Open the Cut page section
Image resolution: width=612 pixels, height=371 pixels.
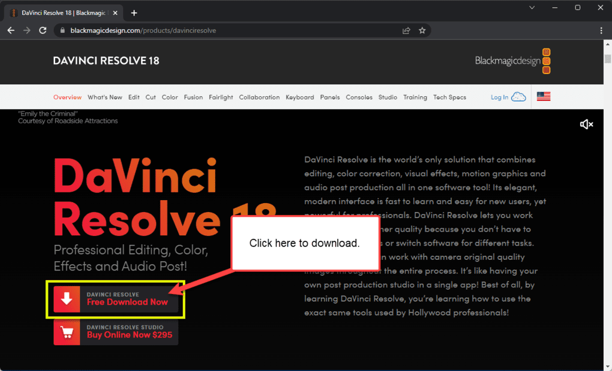pos(151,97)
